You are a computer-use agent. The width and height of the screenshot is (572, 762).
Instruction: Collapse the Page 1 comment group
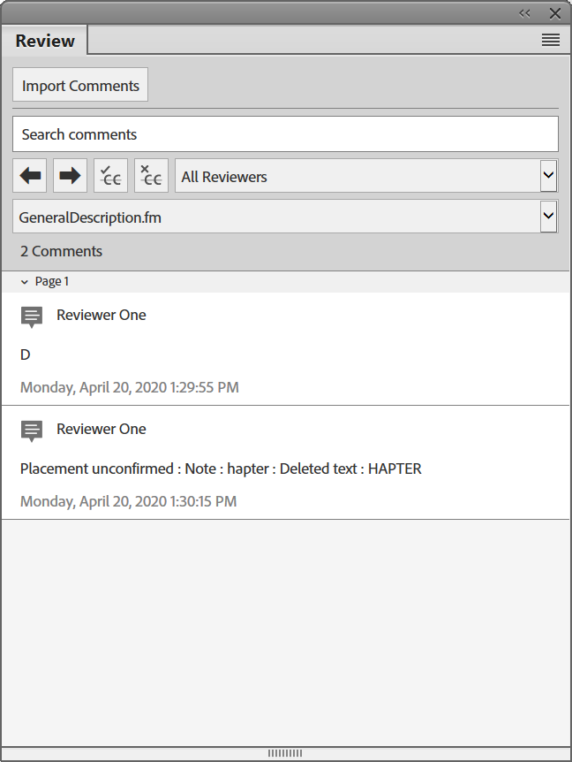tap(25, 281)
